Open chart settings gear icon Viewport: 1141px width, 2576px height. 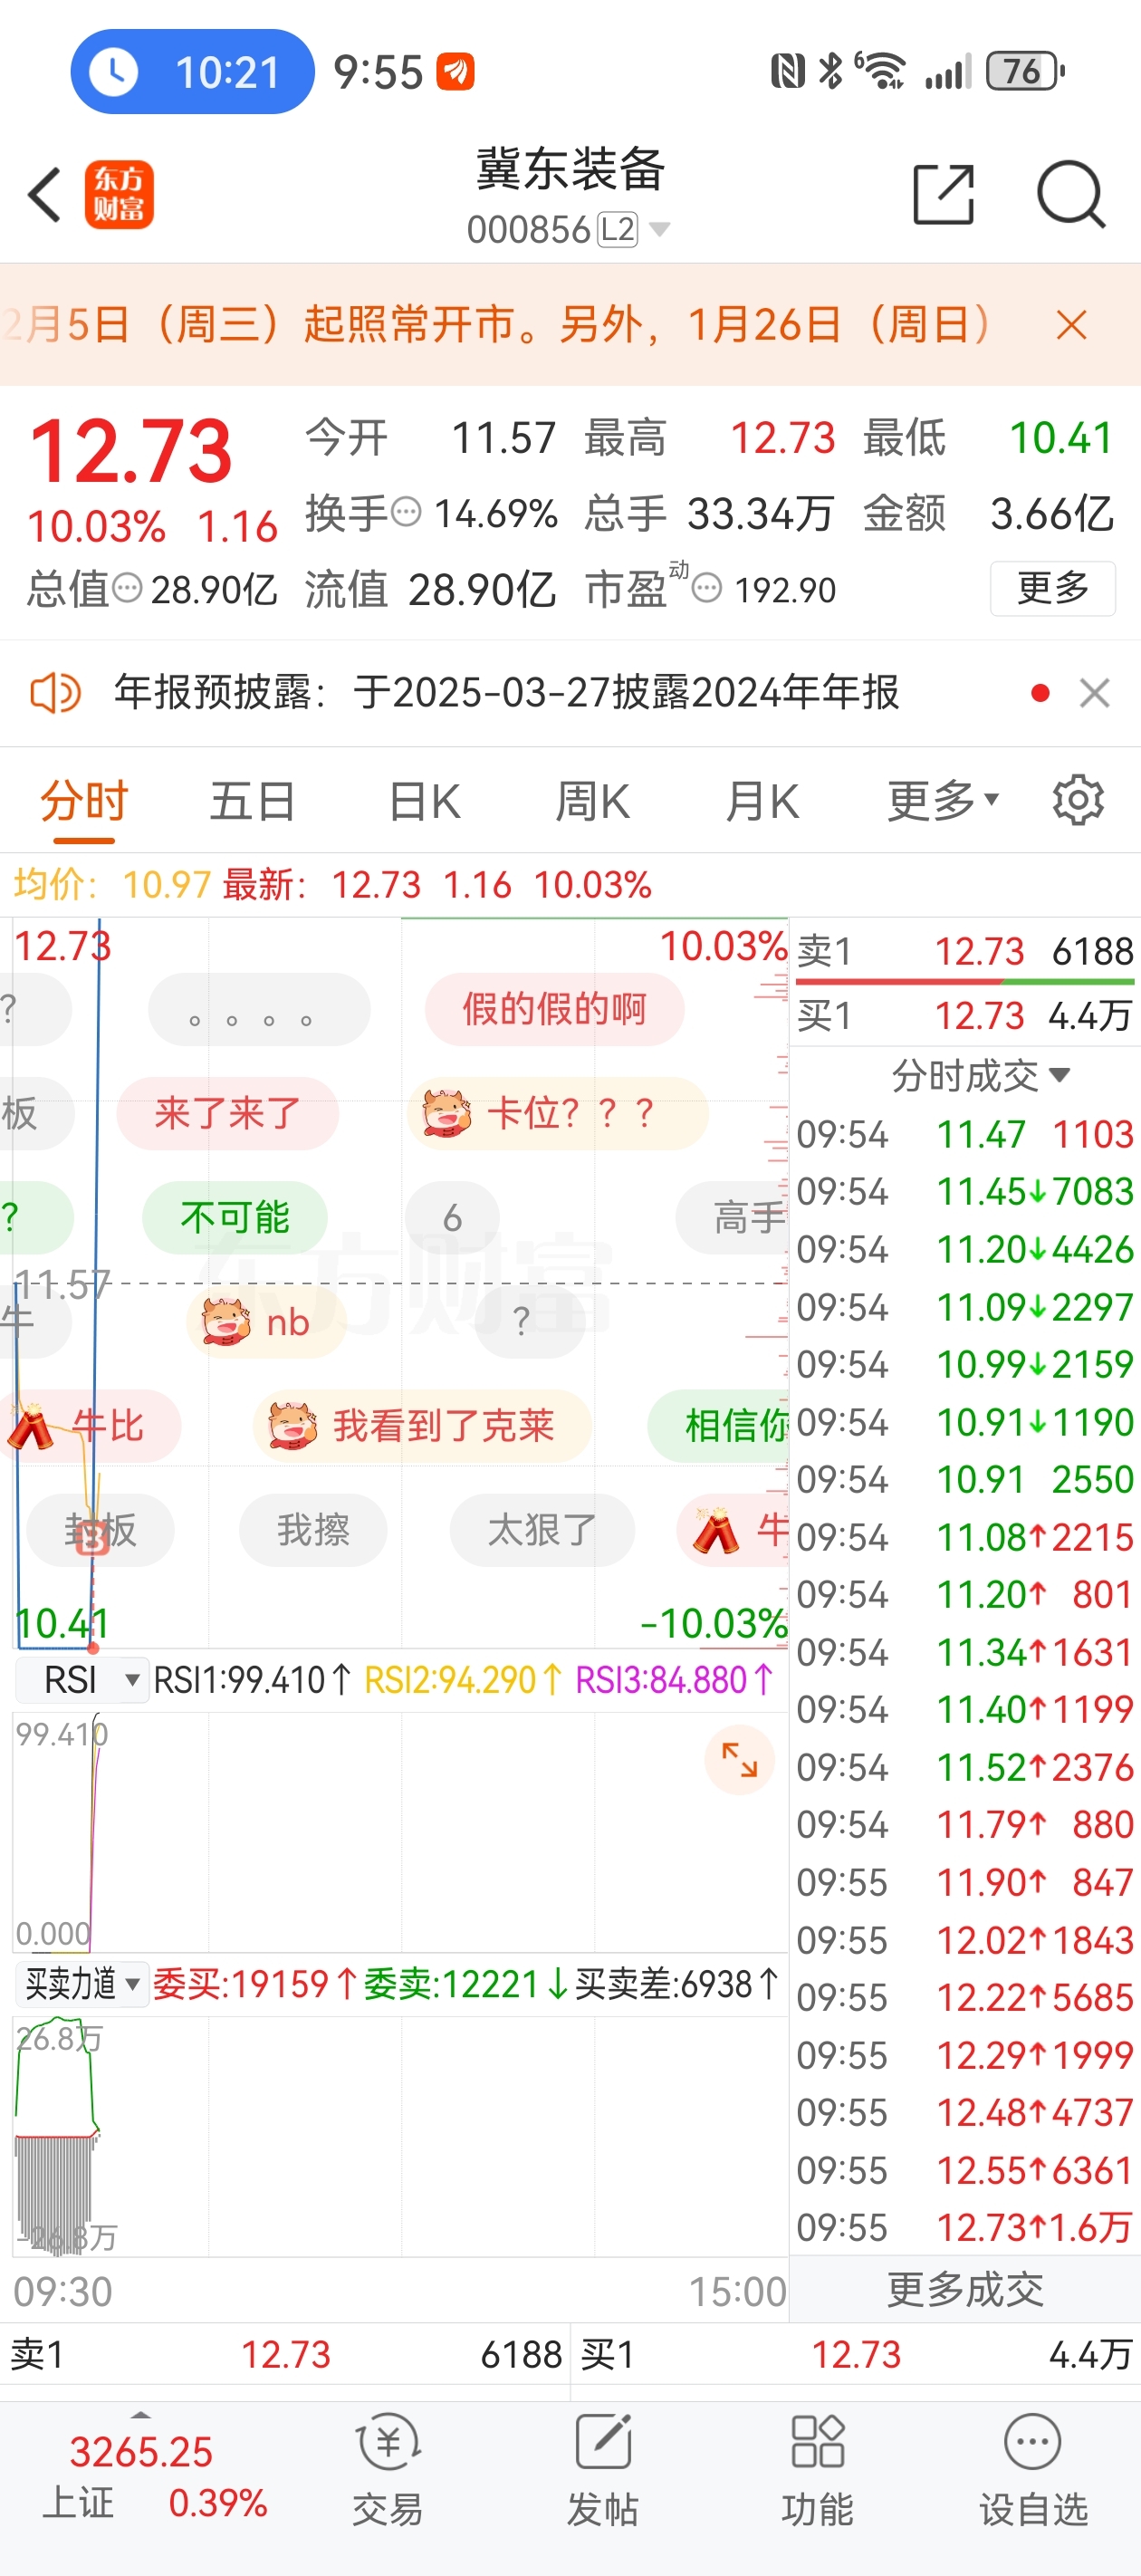coord(1078,800)
